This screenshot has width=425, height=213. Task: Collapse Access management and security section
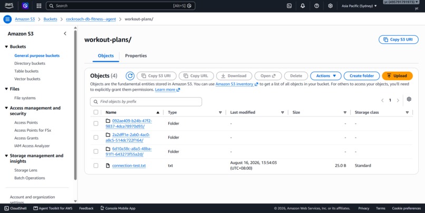[6, 108]
